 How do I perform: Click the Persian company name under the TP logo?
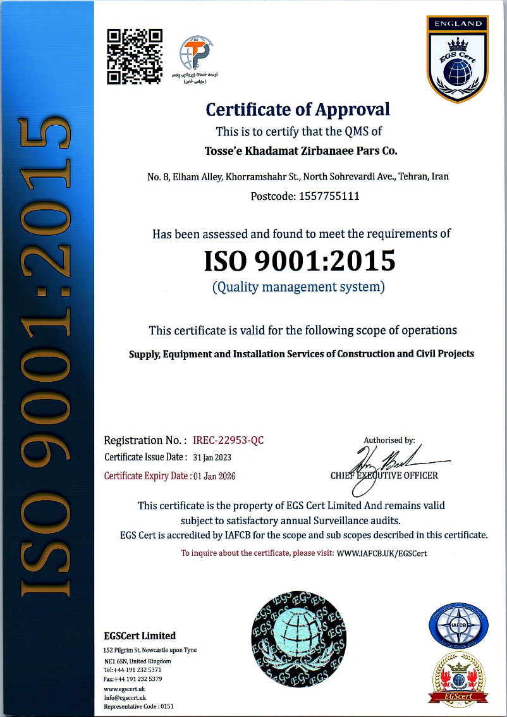[x=195, y=77]
